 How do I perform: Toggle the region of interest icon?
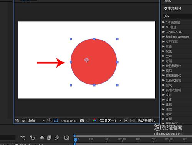(x=126, y=120)
